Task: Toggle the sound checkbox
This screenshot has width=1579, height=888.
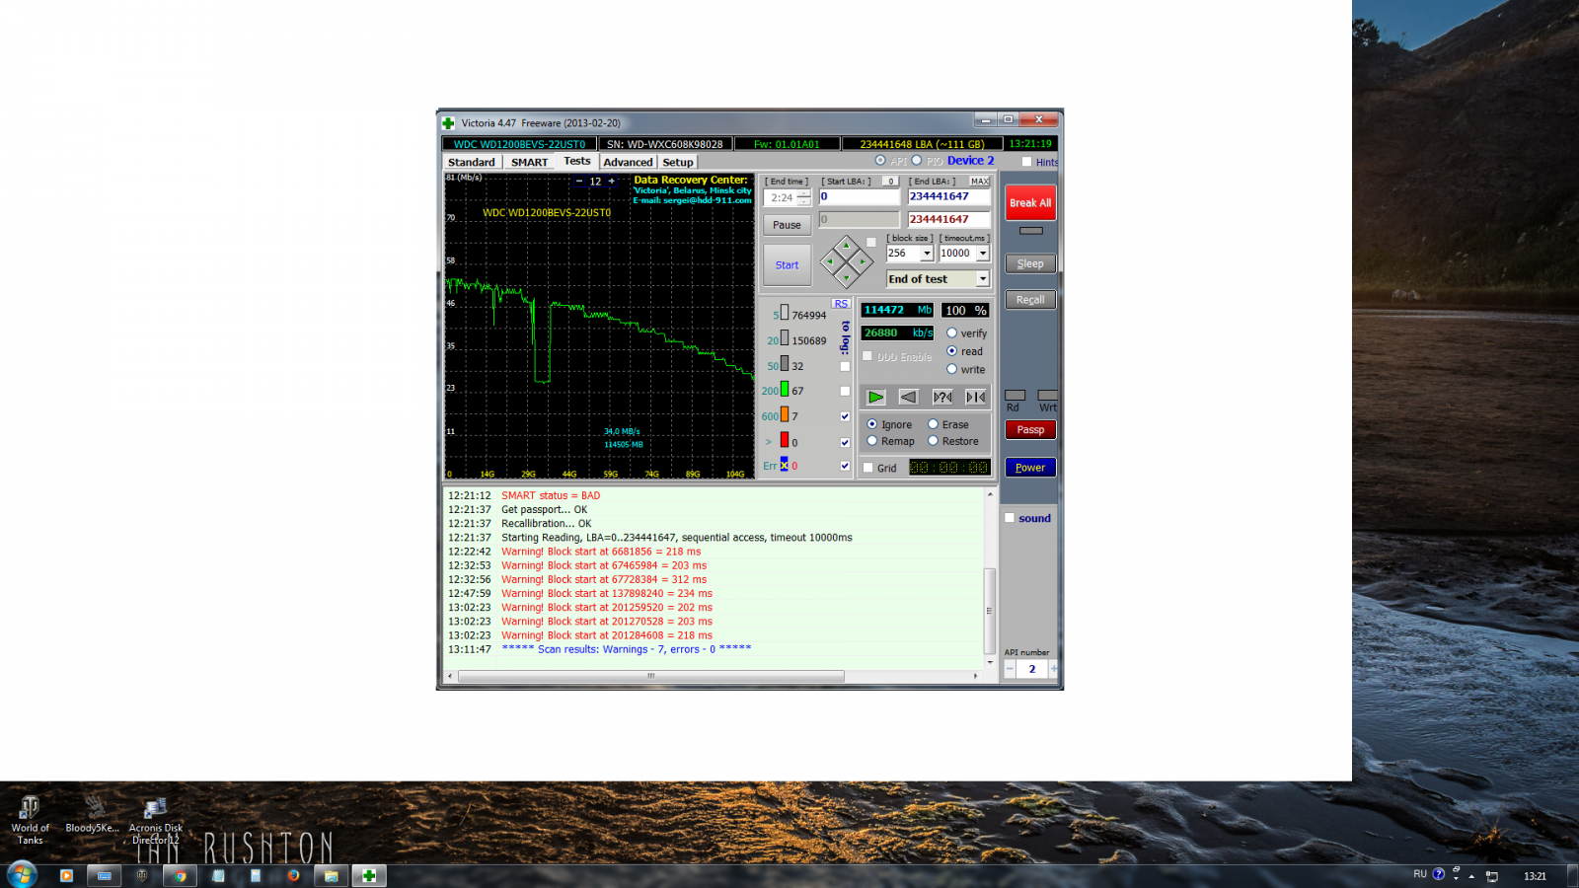Action: click(1010, 518)
